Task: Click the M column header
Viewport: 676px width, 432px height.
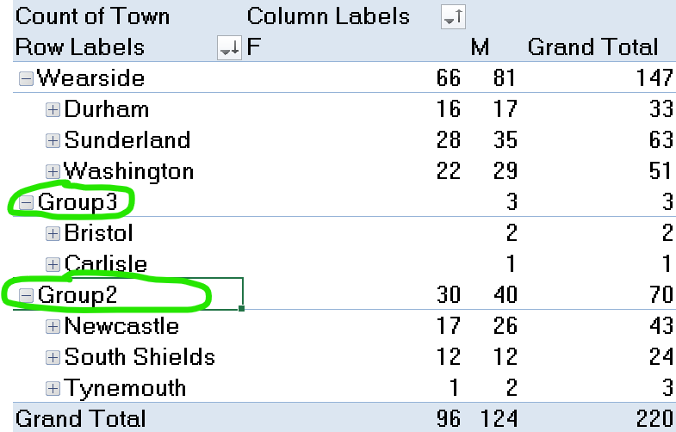Action: pos(480,47)
